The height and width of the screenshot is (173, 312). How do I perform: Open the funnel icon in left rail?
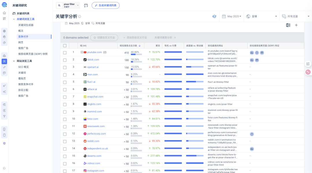coord(4,116)
